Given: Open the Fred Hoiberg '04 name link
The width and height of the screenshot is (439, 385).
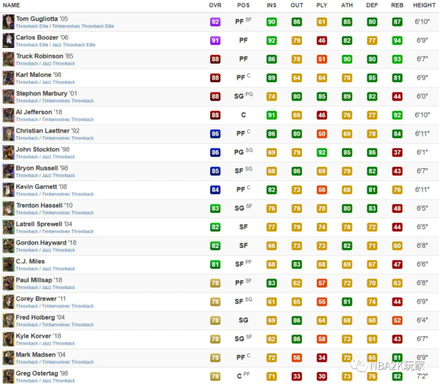Looking at the screenshot, I should click(x=40, y=317).
